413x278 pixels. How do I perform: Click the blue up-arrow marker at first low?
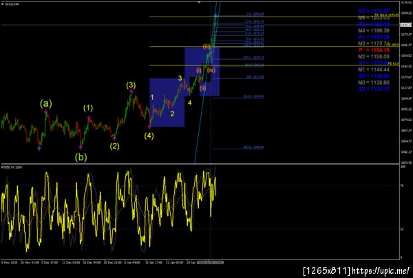pos(39,149)
